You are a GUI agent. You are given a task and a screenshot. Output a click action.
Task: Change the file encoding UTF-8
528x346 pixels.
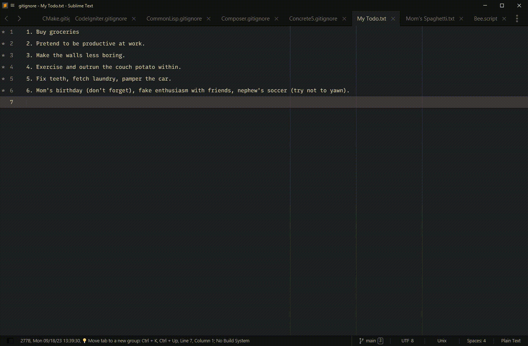point(407,341)
